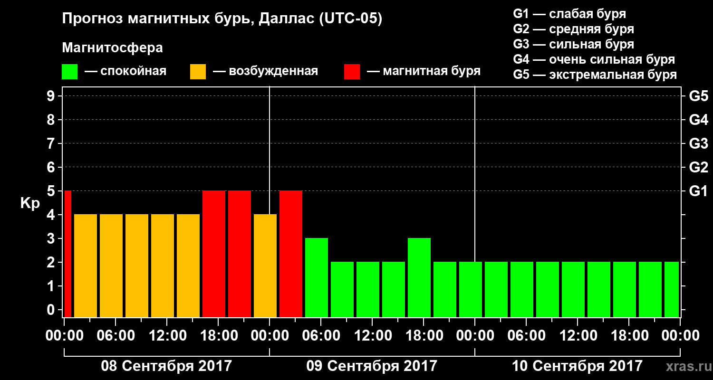This screenshot has width=713, height=380.
Task: Click the narrow red bar at chart start
Action: (67, 254)
